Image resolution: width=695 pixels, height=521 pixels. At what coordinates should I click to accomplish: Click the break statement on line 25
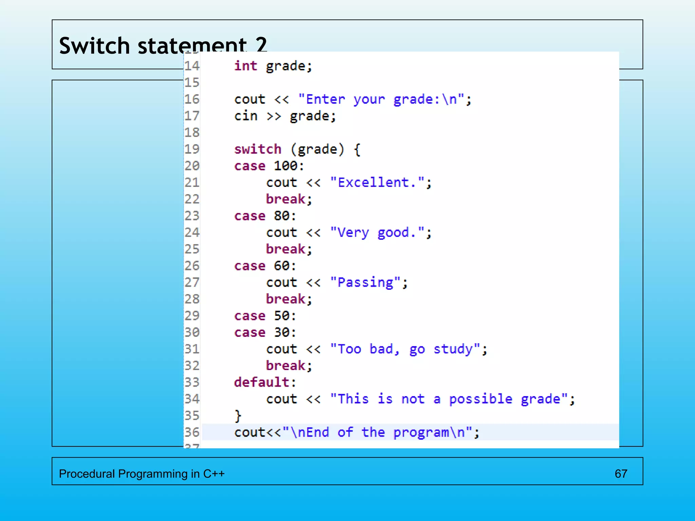(289, 249)
